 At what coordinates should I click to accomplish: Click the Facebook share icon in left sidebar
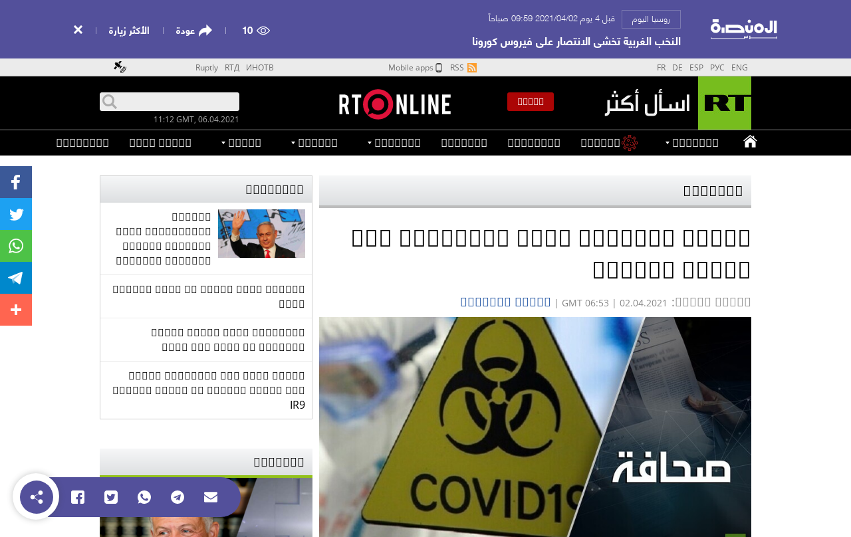point(16,182)
